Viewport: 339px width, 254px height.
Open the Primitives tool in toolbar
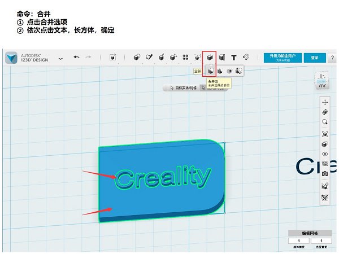137,57
